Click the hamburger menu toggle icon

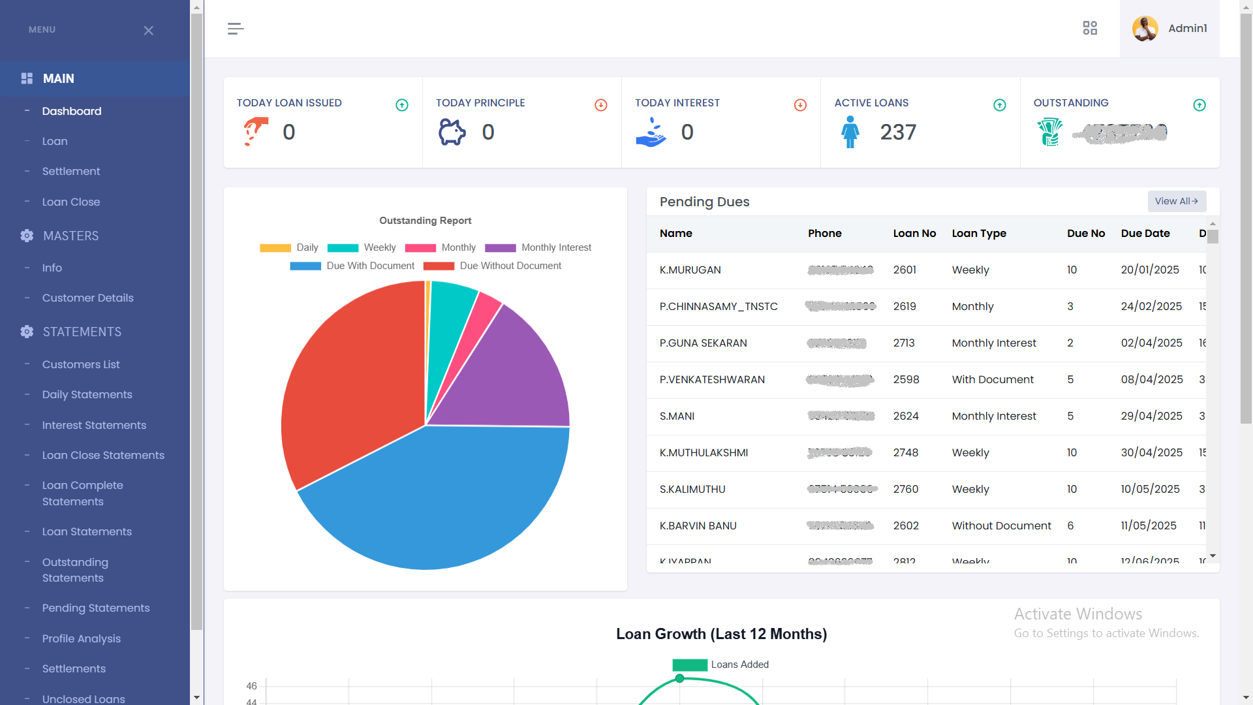pyautogui.click(x=236, y=29)
